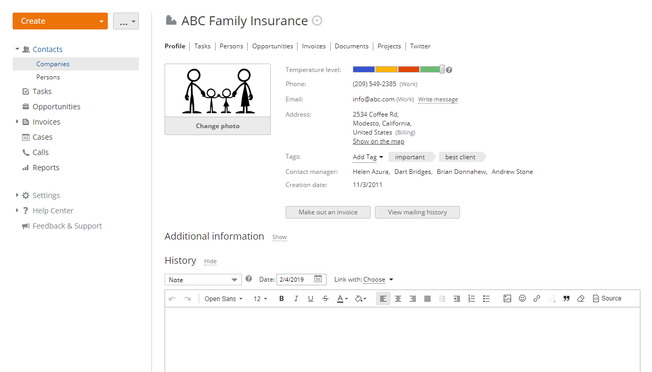The height and width of the screenshot is (372, 652).
Task: Toggle underline formatting in note editor
Action: tap(311, 298)
